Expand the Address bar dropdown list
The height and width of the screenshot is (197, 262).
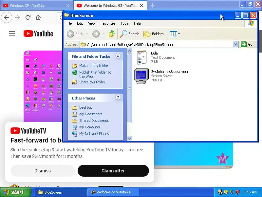[235, 44]
